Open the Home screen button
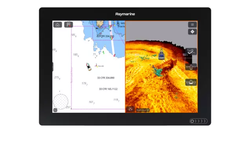This screenshot has height=141, width=251. 58,25
